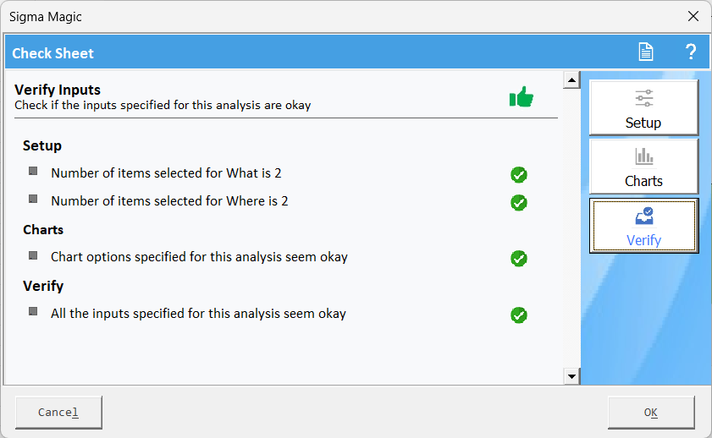Click bullet square next to Where items
Viewport: 712px width, 438px height.
click(x=33, y=199)
